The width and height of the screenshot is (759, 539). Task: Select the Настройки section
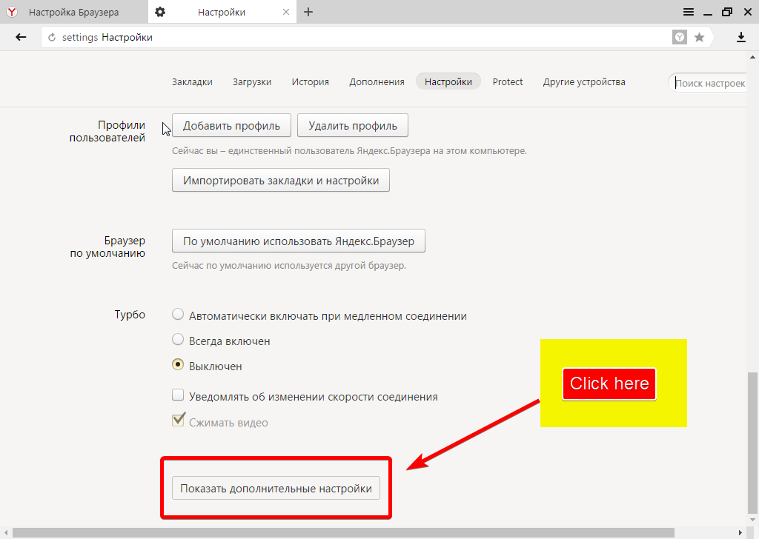(x=448, y=81)
